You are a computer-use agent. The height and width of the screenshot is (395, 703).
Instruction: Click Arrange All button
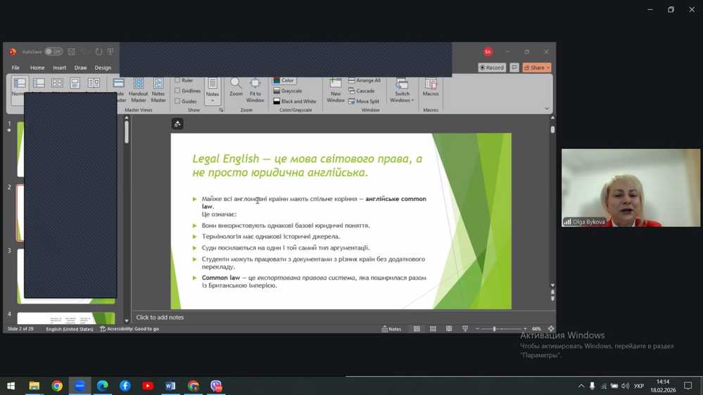coord(364,81)
